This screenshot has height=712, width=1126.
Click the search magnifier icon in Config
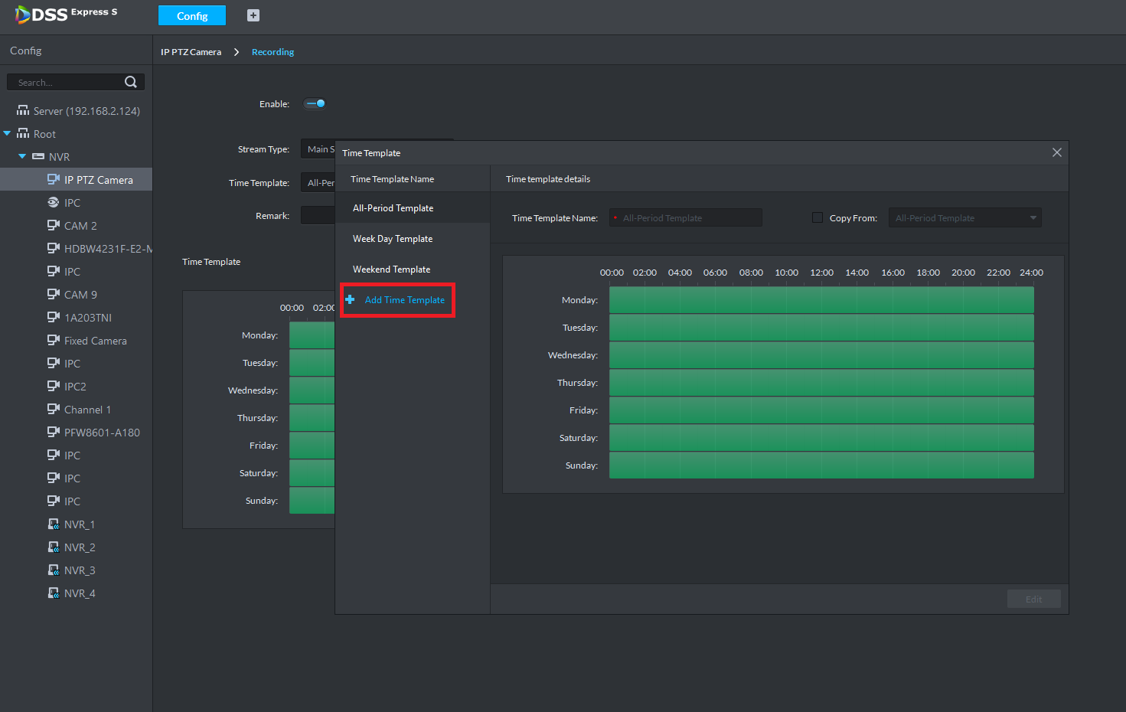(x=131, y=82)
